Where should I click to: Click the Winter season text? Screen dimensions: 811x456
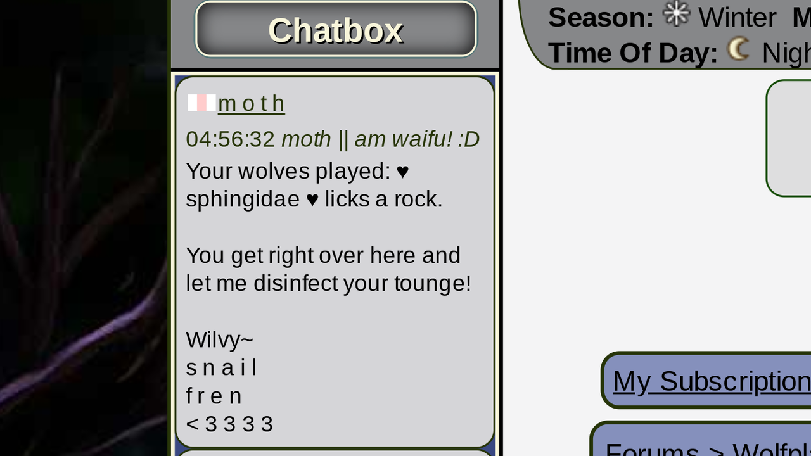[737, 17]
